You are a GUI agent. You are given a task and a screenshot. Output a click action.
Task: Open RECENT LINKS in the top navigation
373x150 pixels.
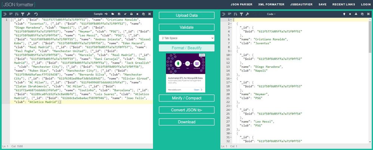point(344,4)
